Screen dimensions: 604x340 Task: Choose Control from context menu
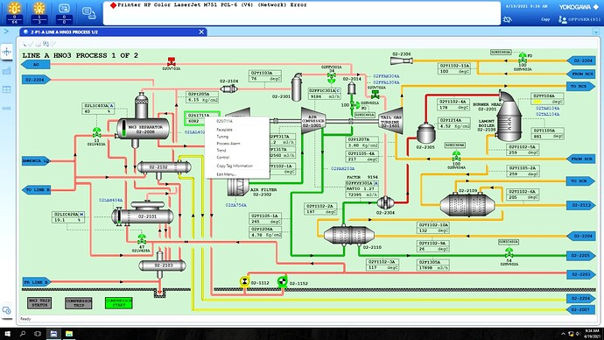222,157
